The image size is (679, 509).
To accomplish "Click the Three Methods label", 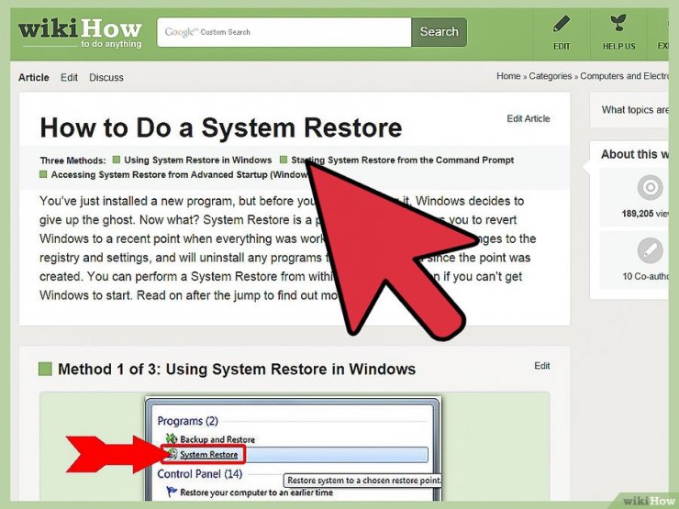I will pyautogui.click(x=72, y=160).
